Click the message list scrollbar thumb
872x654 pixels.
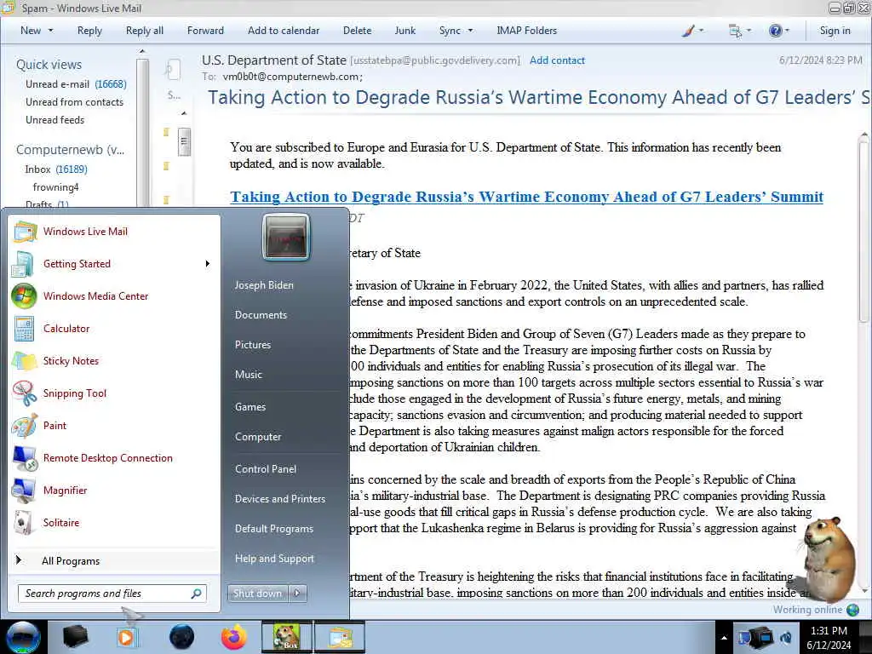[184, 142]
